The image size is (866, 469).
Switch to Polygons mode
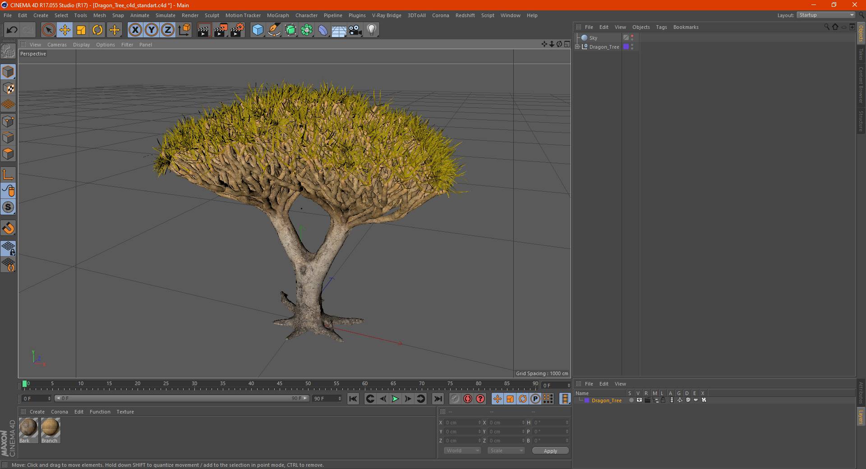tap(8, 154)
